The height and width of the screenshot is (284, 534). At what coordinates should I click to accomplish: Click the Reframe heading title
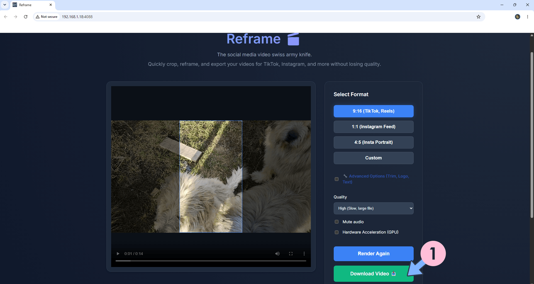(x=253, y=39)
